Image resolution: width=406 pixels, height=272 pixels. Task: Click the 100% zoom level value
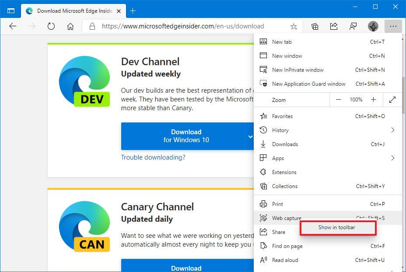click(356, 100)
